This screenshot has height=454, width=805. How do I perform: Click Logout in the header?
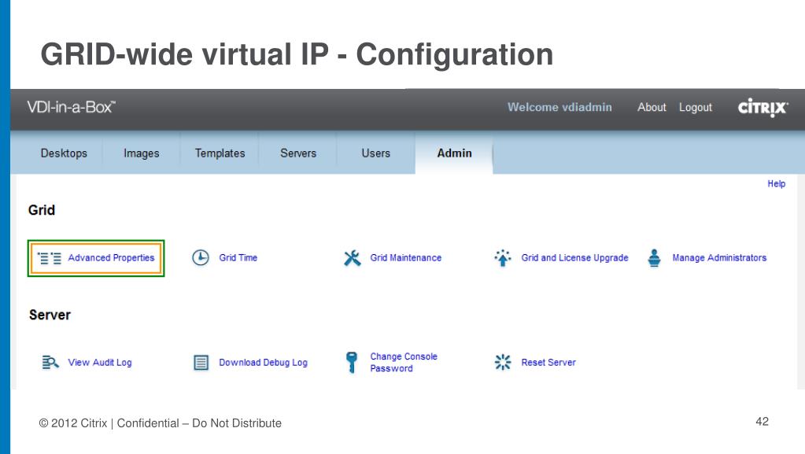[695, 107]
